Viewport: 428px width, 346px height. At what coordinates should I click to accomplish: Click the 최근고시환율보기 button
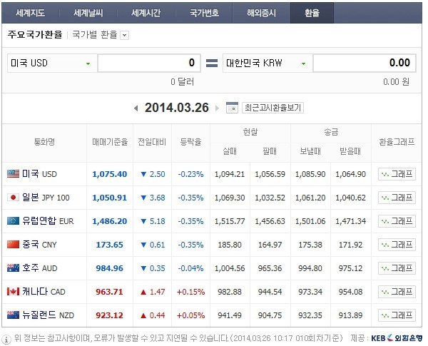click(272, 108)
